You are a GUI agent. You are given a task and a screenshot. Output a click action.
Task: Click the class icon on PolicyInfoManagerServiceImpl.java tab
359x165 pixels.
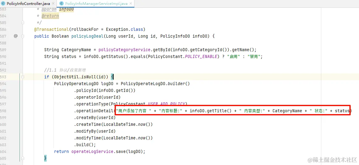pyautogui.click(x=61, y=4)
